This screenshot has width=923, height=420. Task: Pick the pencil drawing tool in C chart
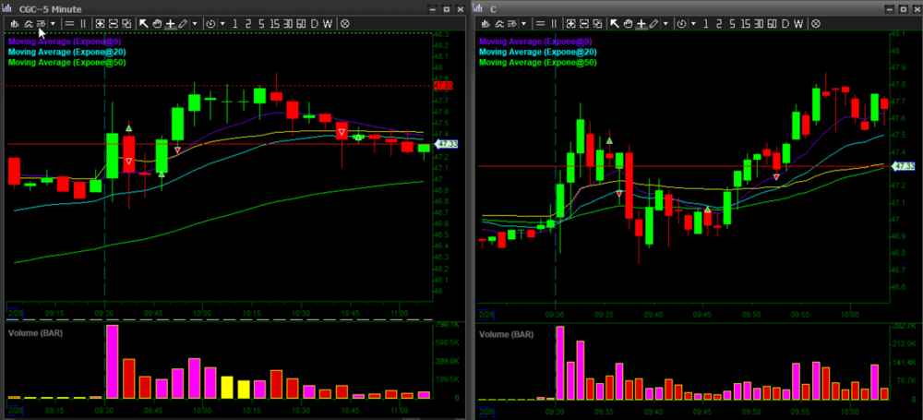[x=654, y=22]
